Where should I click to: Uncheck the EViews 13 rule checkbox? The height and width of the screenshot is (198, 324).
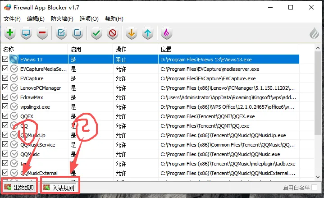5,59
